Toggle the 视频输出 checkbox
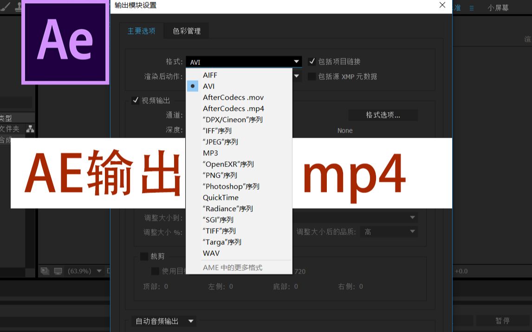 tap(136, 100)
